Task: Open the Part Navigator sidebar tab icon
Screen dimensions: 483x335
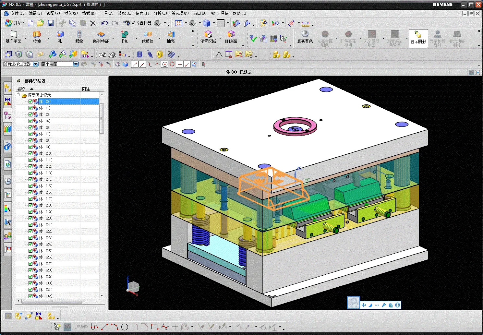Action: tap(7, 115)
